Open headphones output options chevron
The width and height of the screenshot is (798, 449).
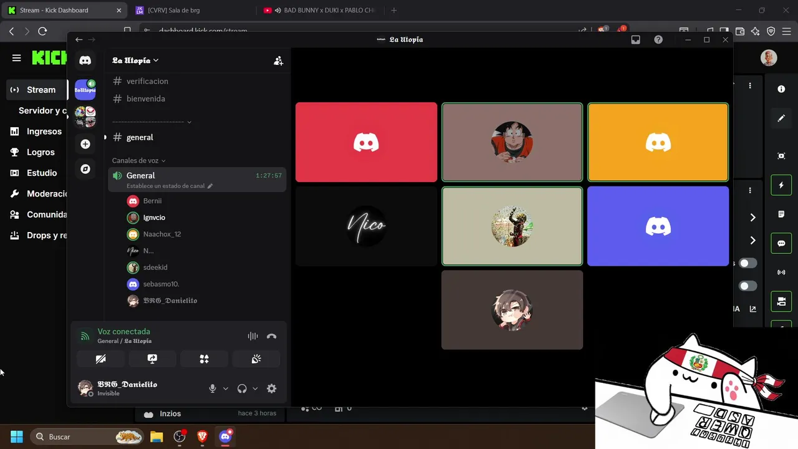pos(255,389)
